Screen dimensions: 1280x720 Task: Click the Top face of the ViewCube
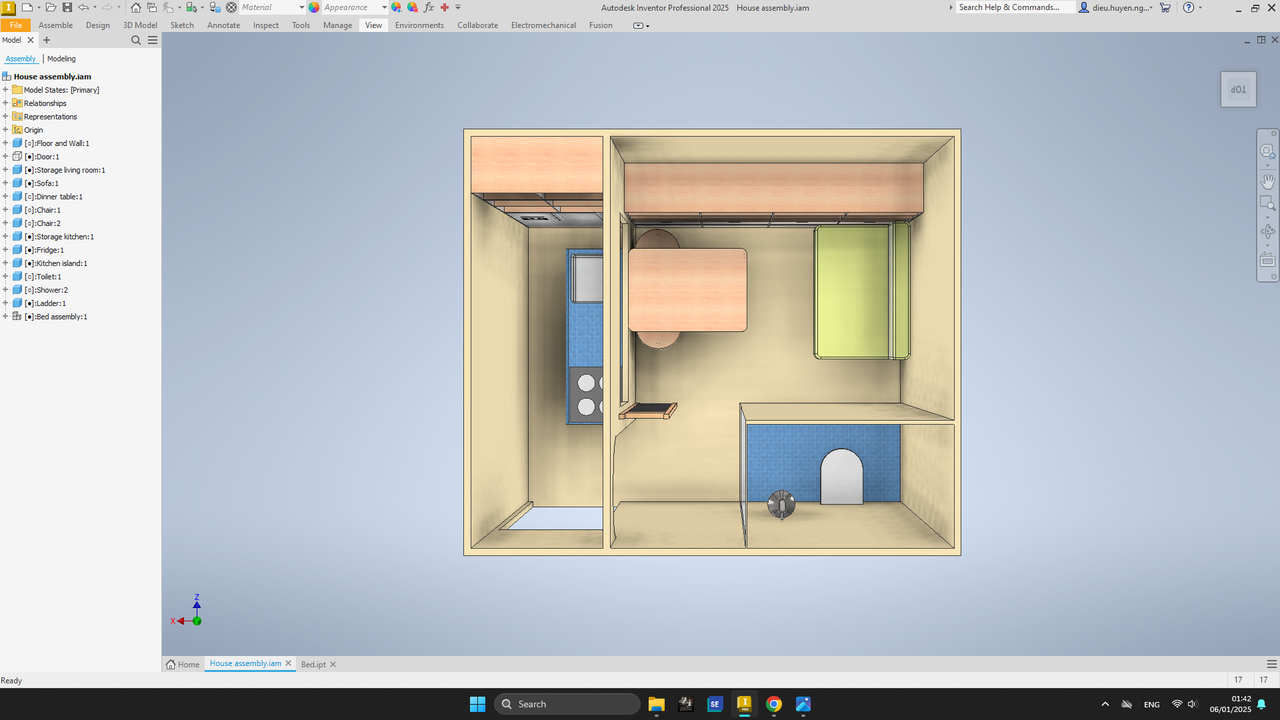[1238, 89]
